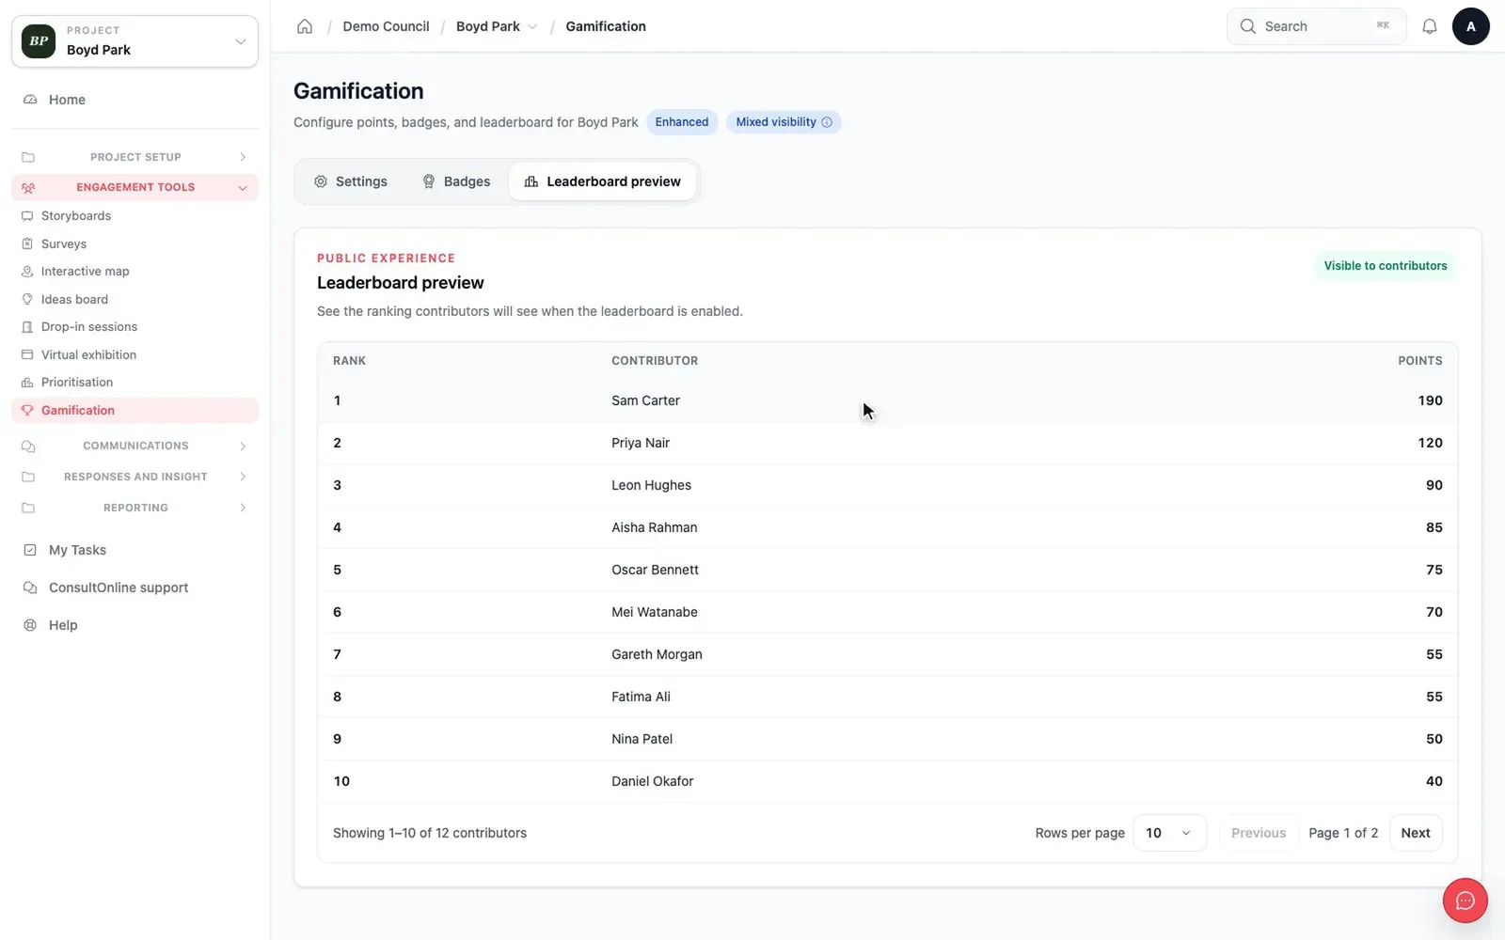Click the info icon on Mixed visibility
This screenshot has height=940, width=1505.
point(827,122)
